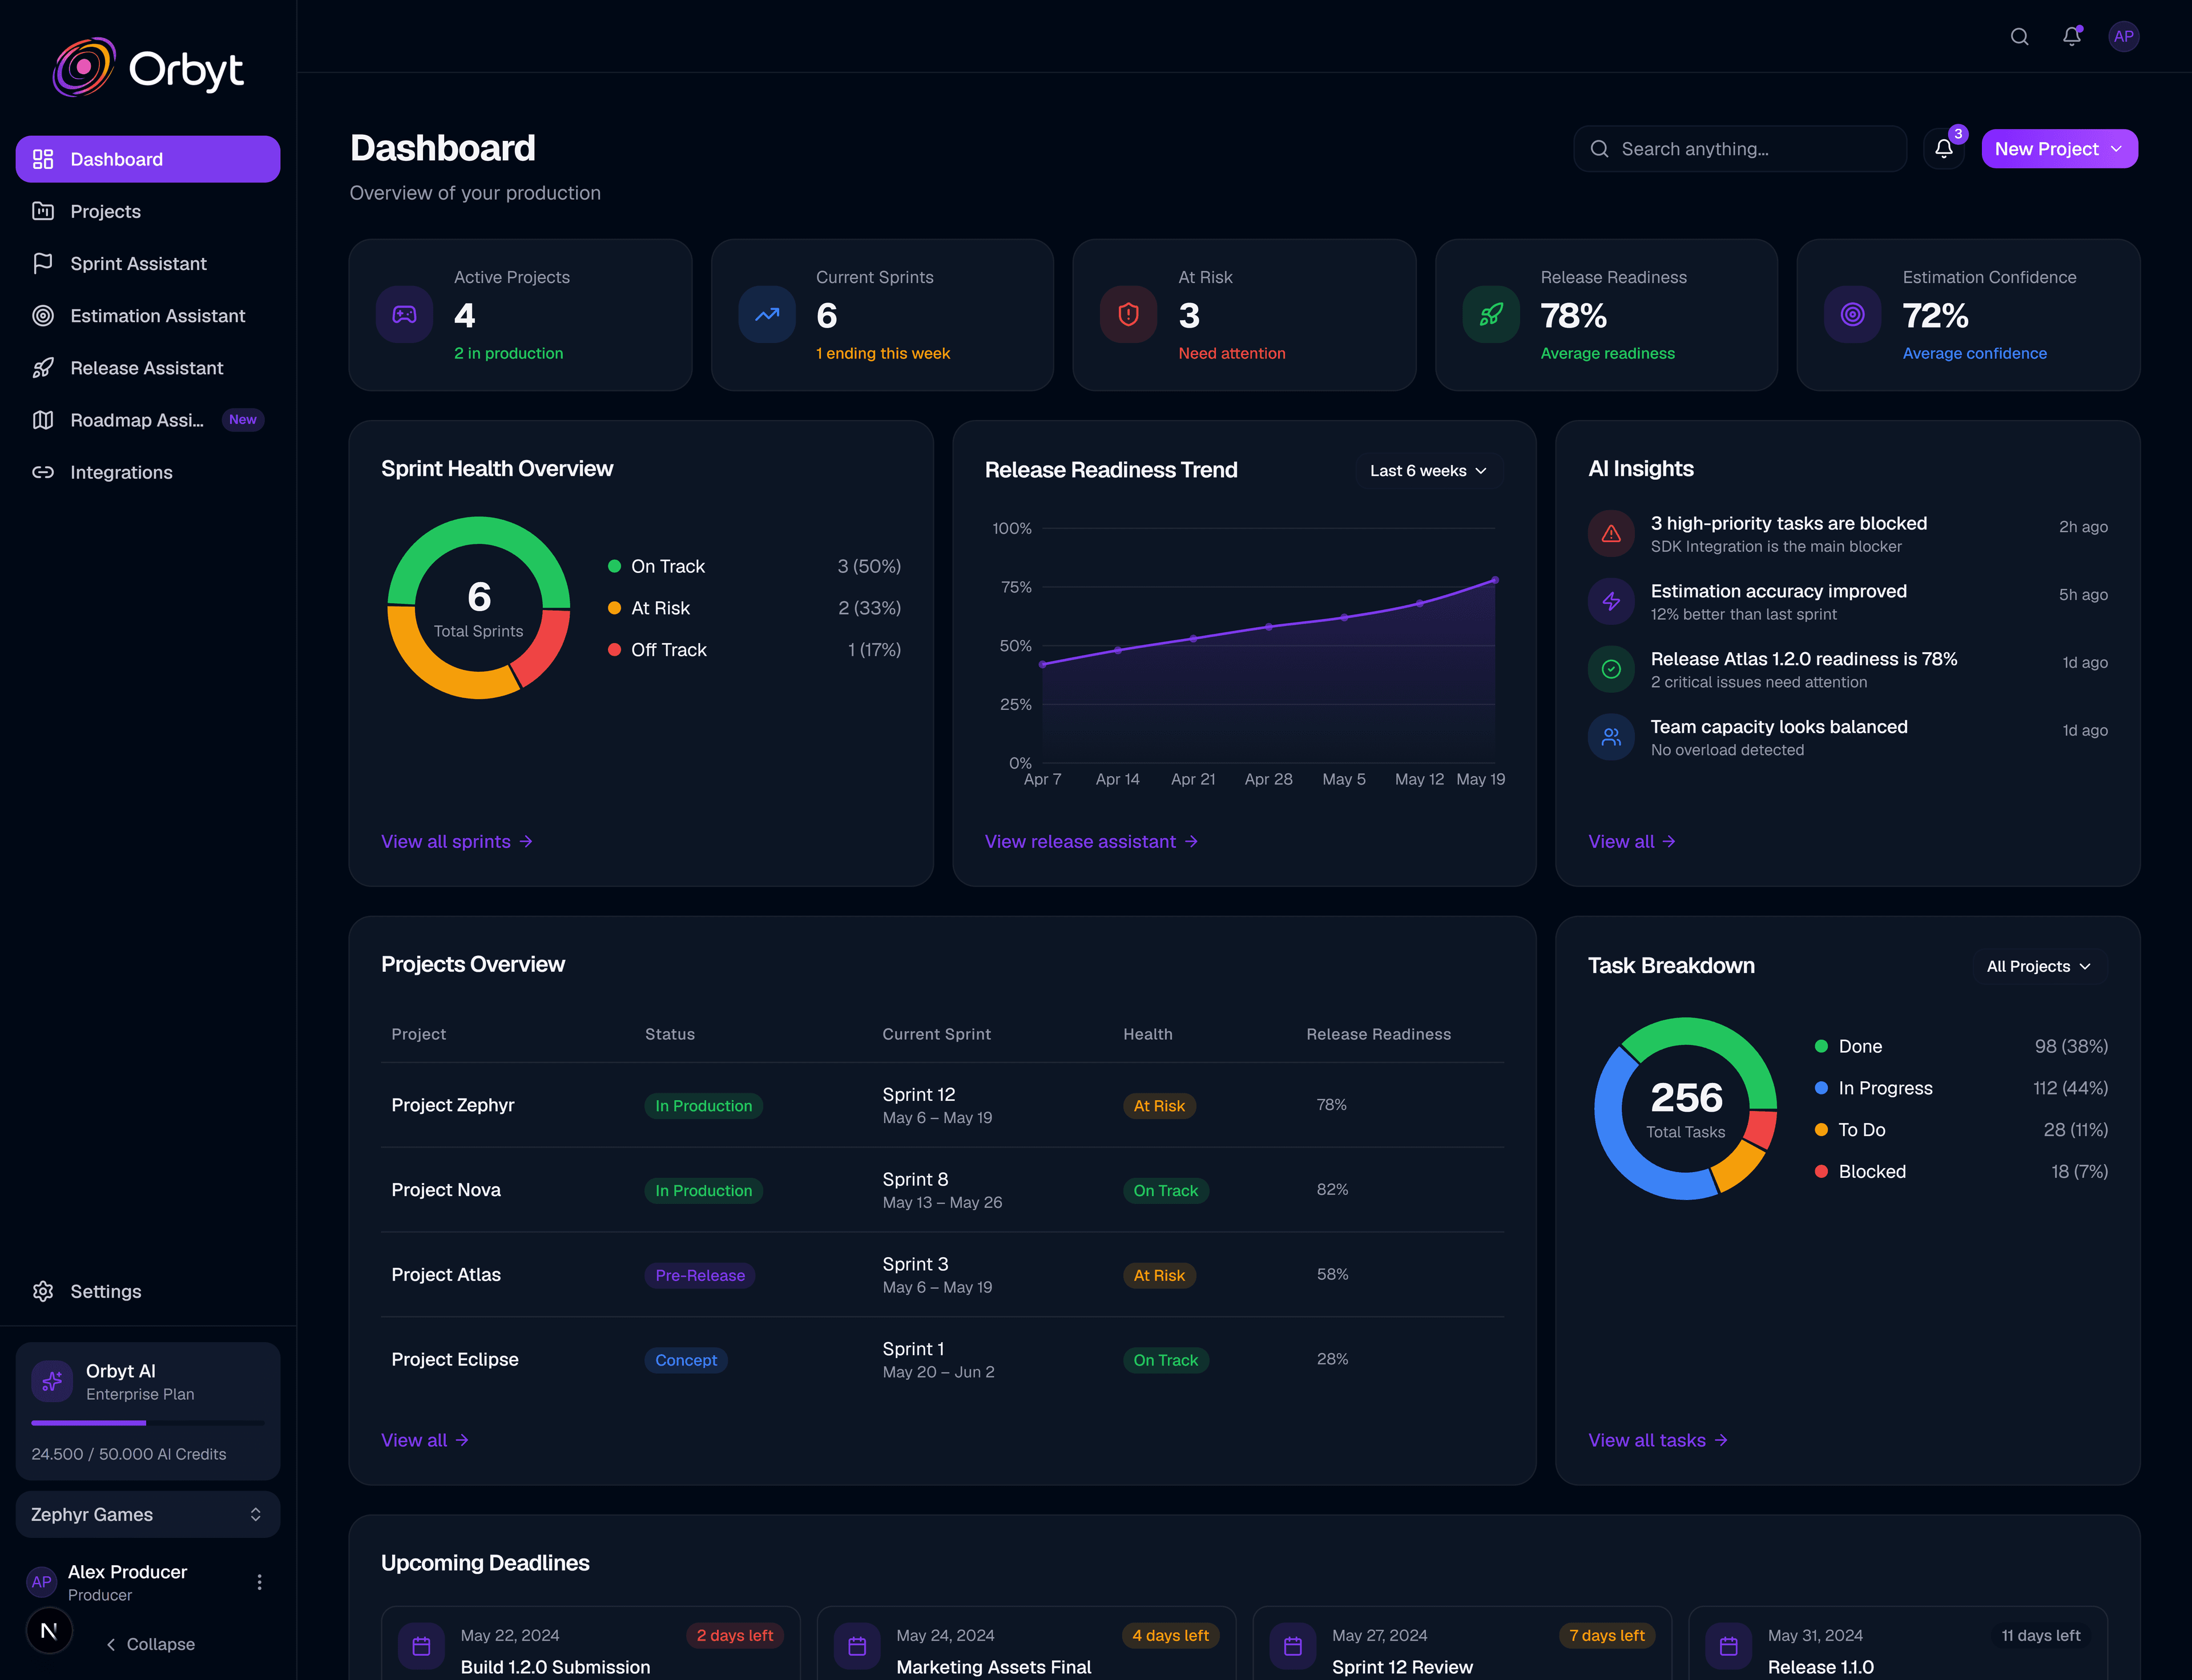The height and width of the screenshot is (1680, 2192).
Task: Open the Alex Producer three-dot menu
Action: tap(259, 1582)
